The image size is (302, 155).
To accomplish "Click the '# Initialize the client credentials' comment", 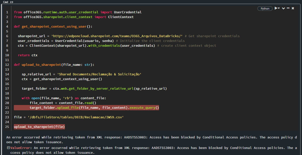I will click(150, 41).
